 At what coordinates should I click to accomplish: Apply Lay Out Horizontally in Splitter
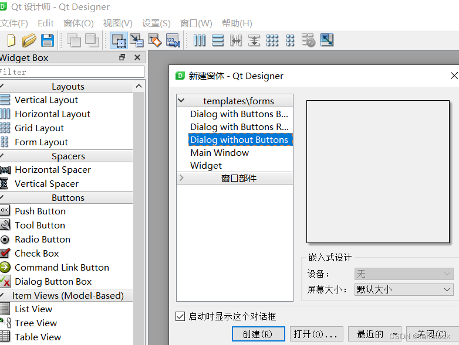(235, 40)
